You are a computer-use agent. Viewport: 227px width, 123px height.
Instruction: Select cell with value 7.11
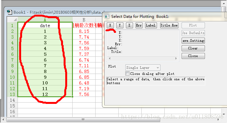[84, 66]
